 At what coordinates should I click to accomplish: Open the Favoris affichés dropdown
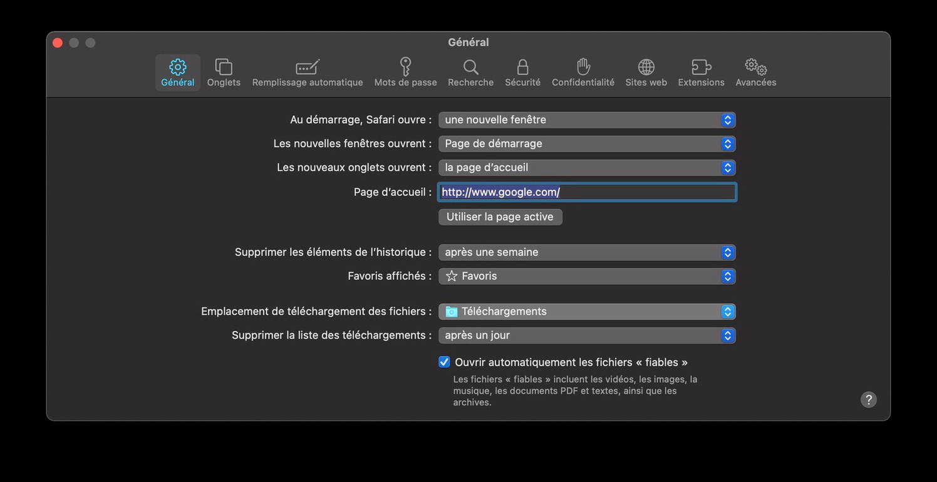click(586, 276)
